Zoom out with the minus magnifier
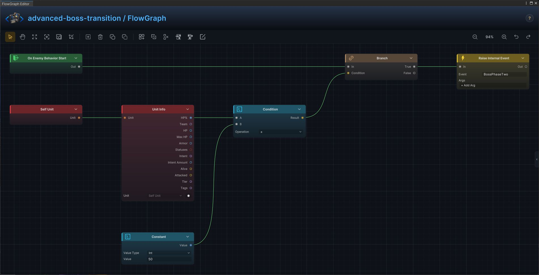The image size is (539, 275). click(x=475, y=37)
